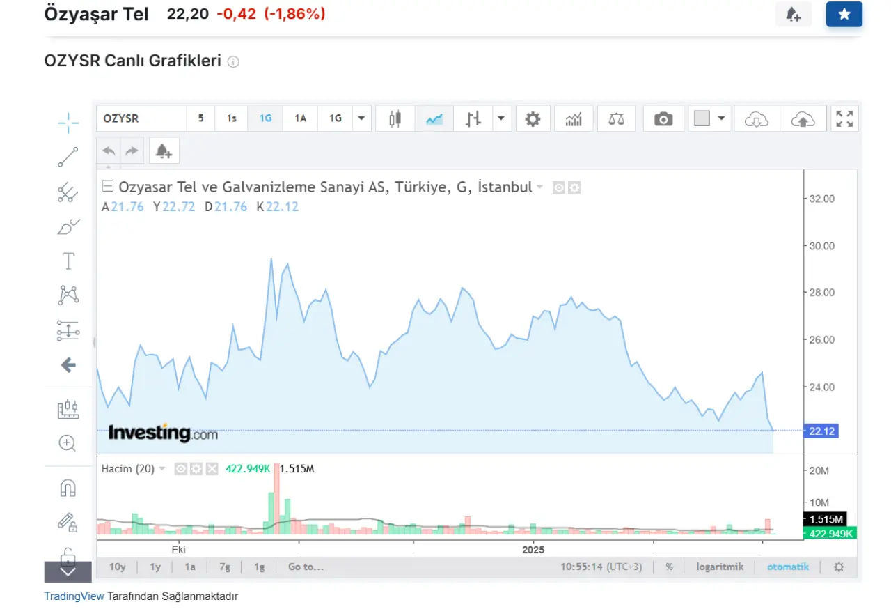The height and width of the screenshot is (616, 891).
Task: Click the camera snapshot icon
Action: coord(663,119)
